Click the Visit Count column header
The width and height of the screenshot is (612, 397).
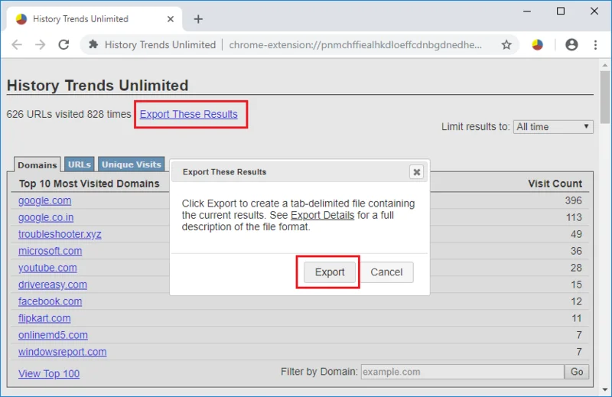[555, 184]
